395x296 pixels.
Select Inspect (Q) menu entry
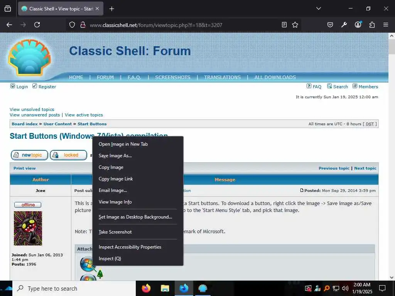click(137, 259)
